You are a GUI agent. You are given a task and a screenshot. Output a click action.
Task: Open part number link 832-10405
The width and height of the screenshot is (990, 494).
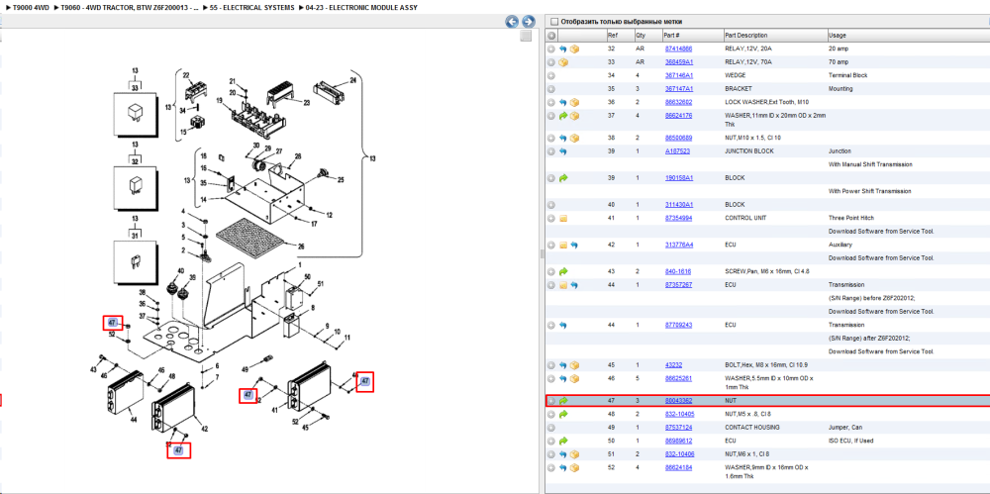(679, 414)
